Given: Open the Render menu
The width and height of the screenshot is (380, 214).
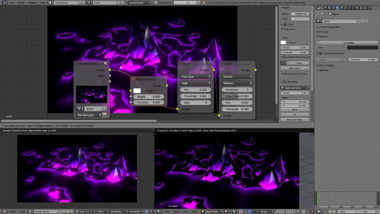Looking at the screenshot, I should [21, 3].
